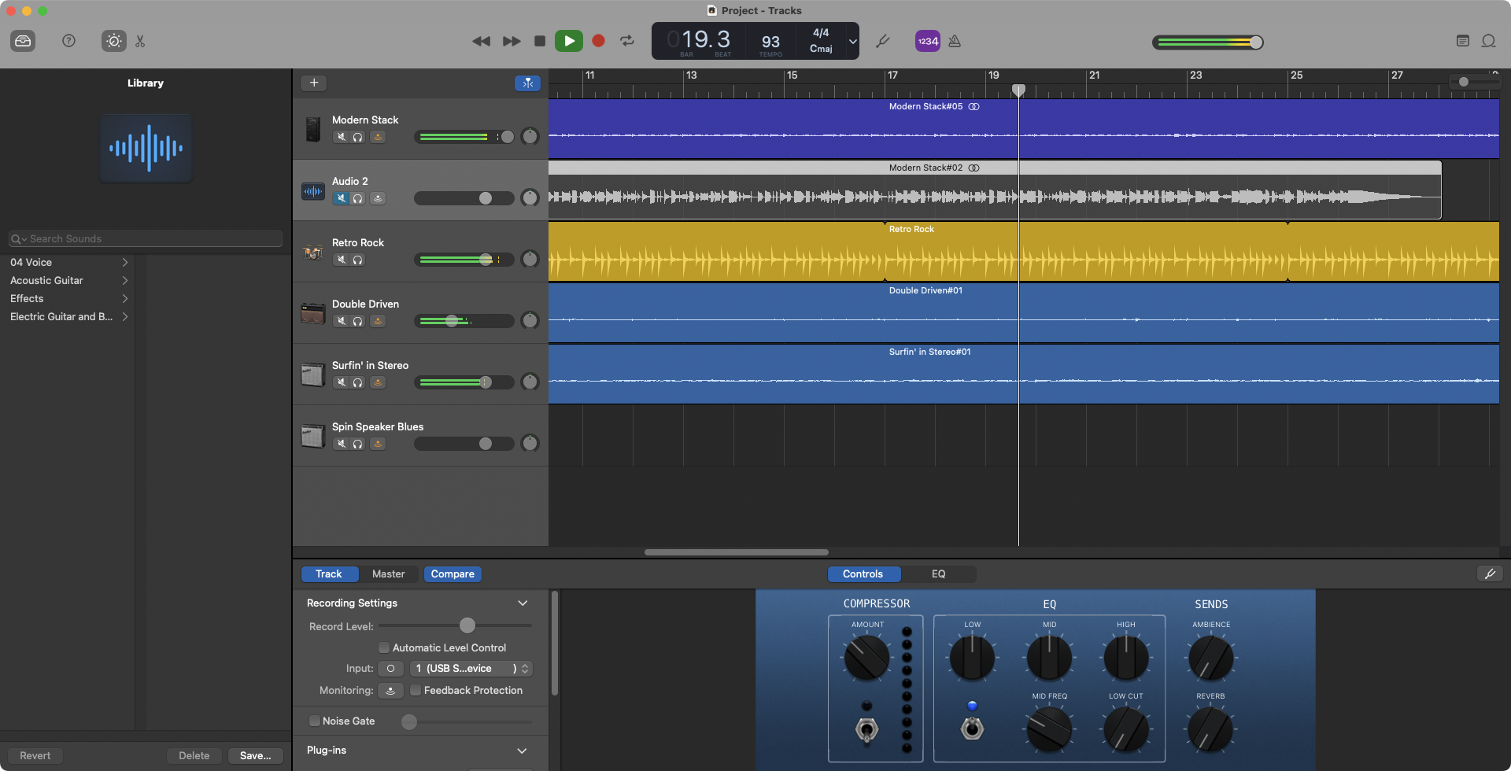
Task: Click the Delete button
Action: pos(194,755)
